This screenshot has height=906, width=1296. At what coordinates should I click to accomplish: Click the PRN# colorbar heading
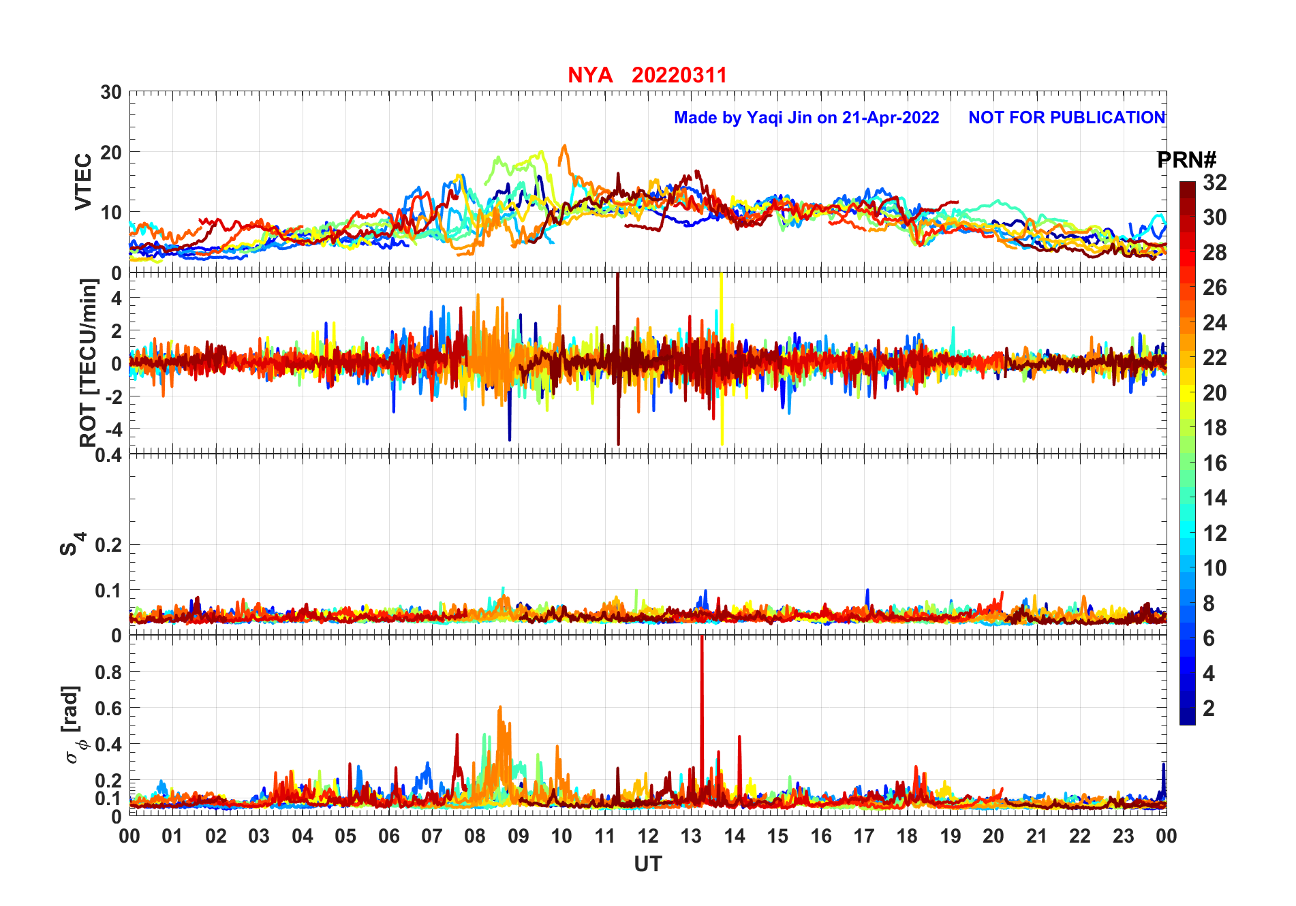pos(1186,160)
